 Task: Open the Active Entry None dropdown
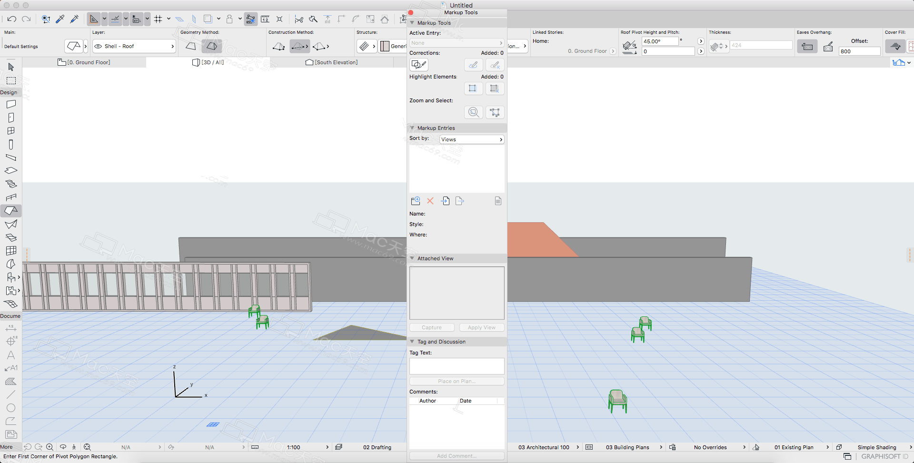click(x=457, y=43)
